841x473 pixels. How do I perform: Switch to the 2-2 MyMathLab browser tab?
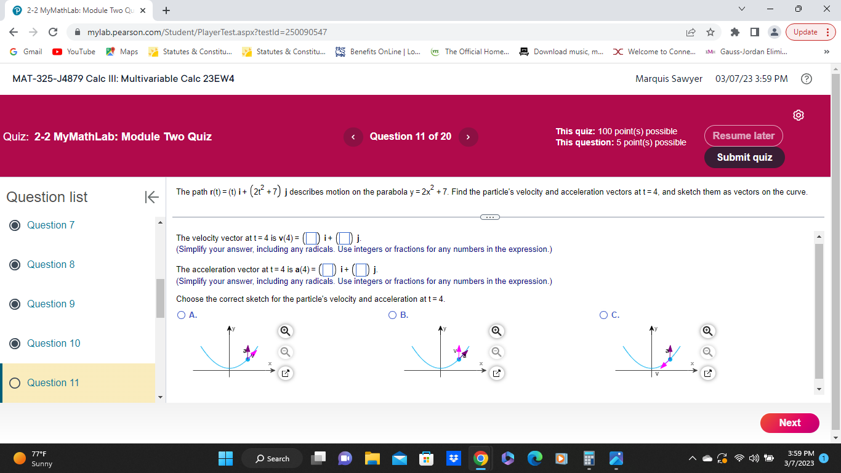point(74,10)
